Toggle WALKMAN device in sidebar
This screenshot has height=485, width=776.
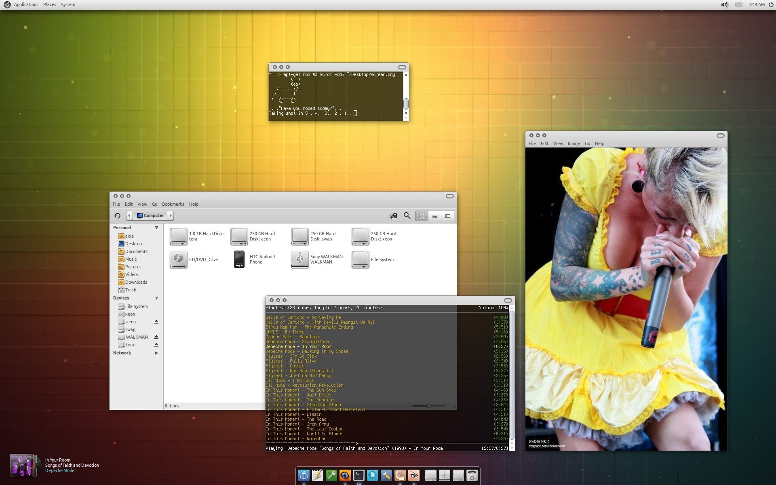[156, 337]
